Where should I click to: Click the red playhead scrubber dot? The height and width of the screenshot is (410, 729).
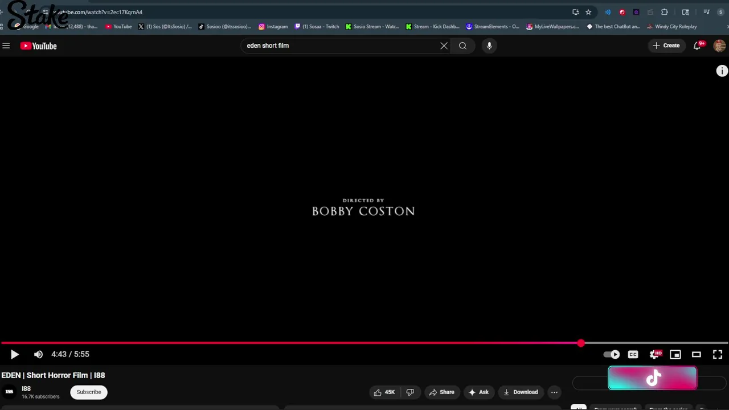pyautogui.click(x=580, y=343)
